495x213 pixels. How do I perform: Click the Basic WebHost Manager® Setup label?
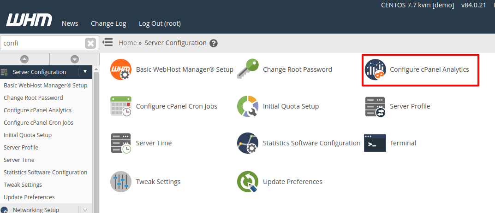point(185,69)
